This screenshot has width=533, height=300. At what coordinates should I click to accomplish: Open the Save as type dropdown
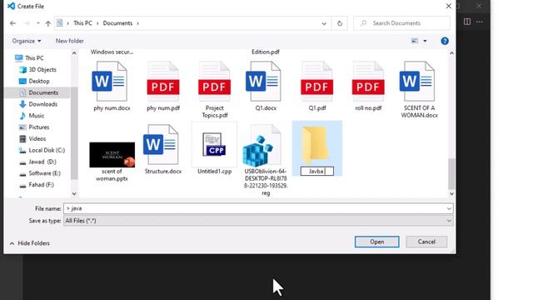pyautogui.click(x=258, y=221)
